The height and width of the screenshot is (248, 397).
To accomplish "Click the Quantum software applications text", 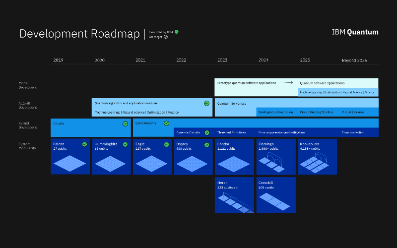I will pos(322,83).
